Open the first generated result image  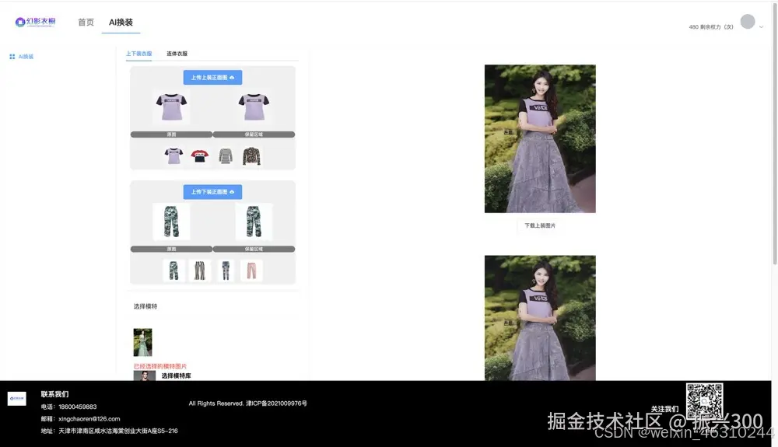(x=540, y=138)
